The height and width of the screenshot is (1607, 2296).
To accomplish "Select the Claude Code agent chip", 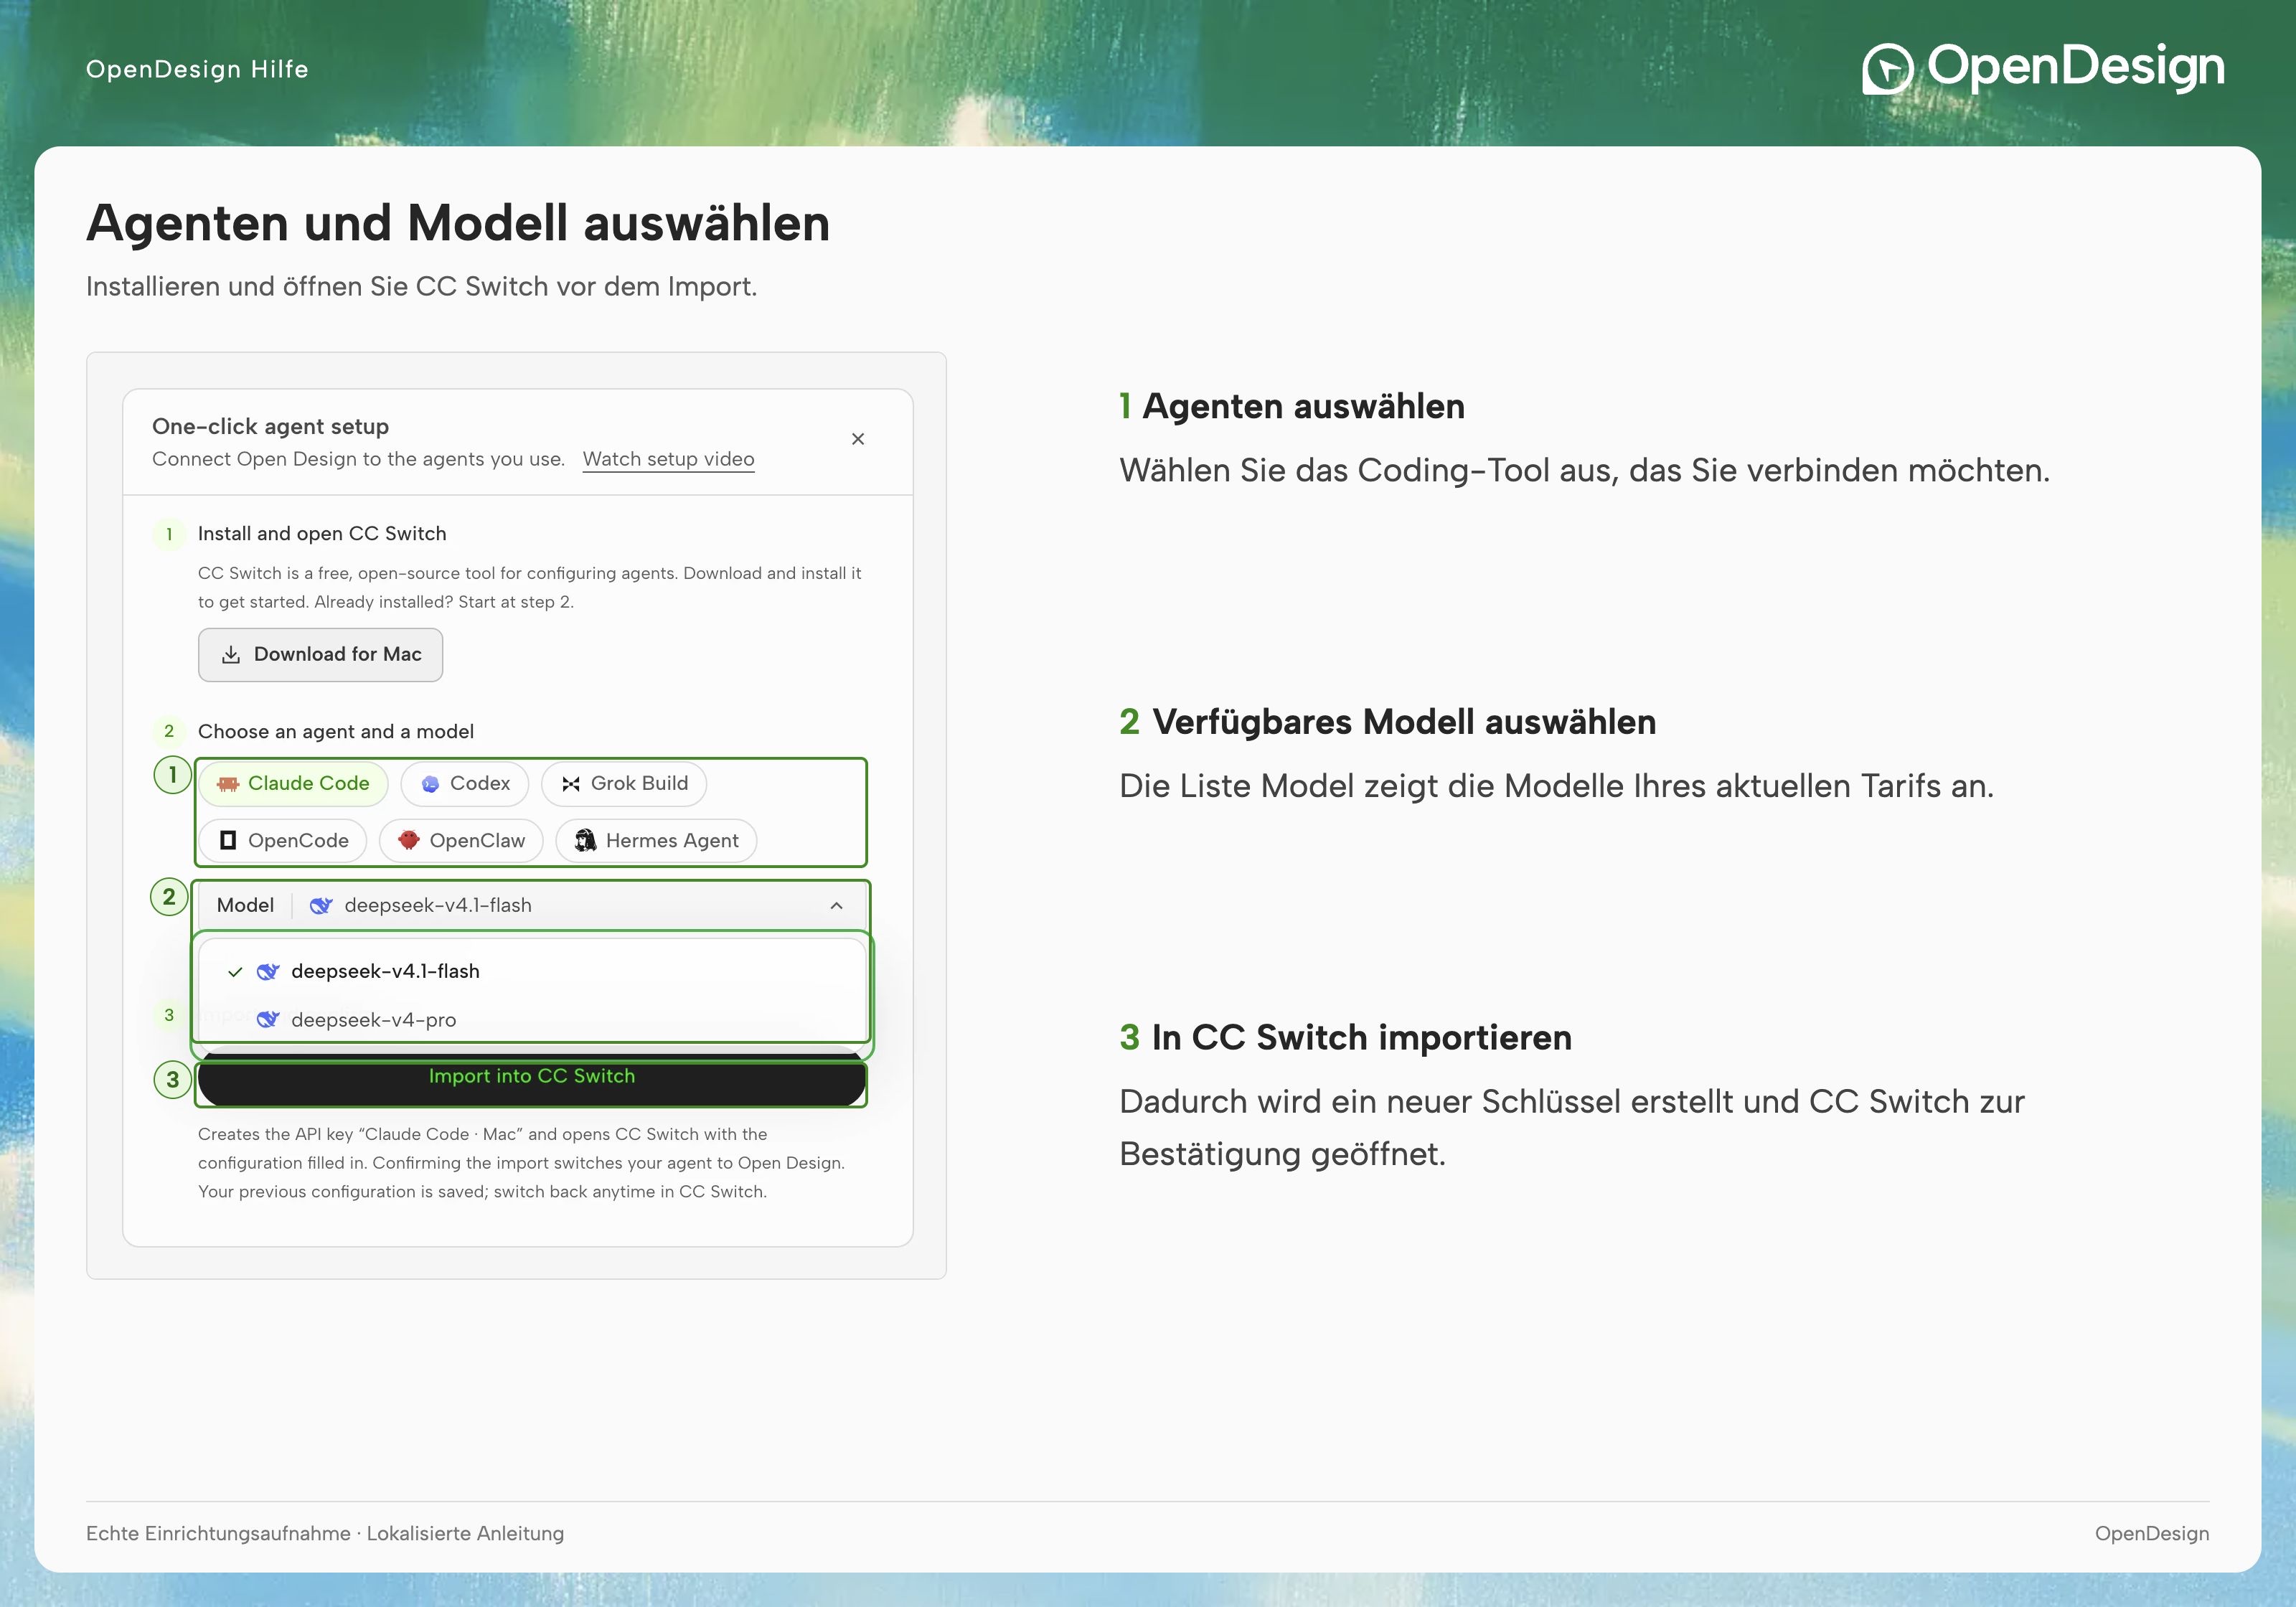I will pos(293,783).
